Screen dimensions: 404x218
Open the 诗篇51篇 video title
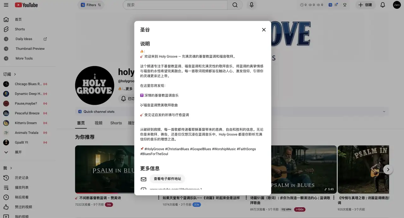tap(290, 200)
